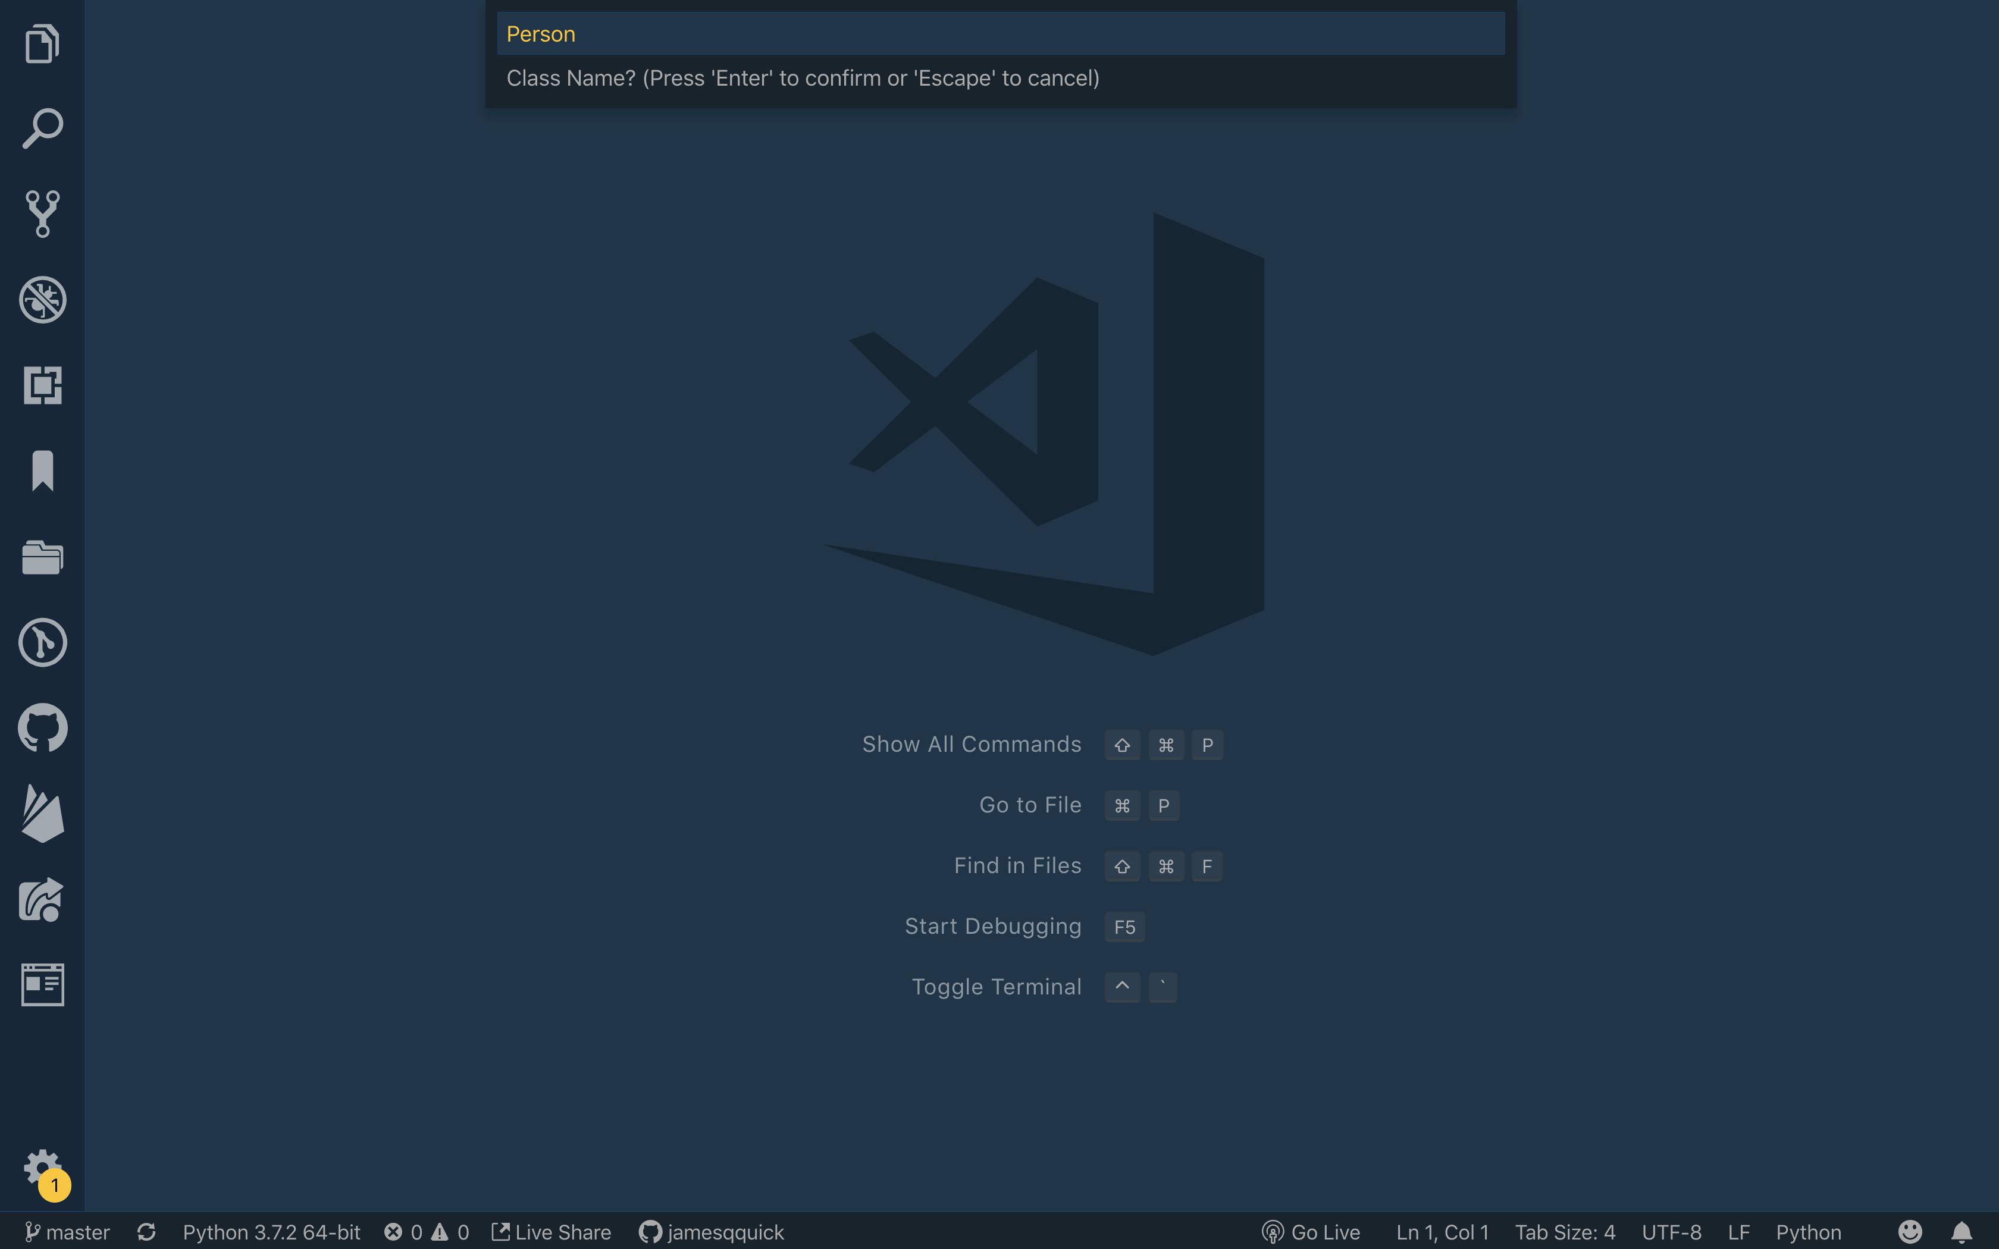Open the GitHub octocat sidebar icon
The width and height of the screenshot is (1999, 1249).
(x=42, y=728)
